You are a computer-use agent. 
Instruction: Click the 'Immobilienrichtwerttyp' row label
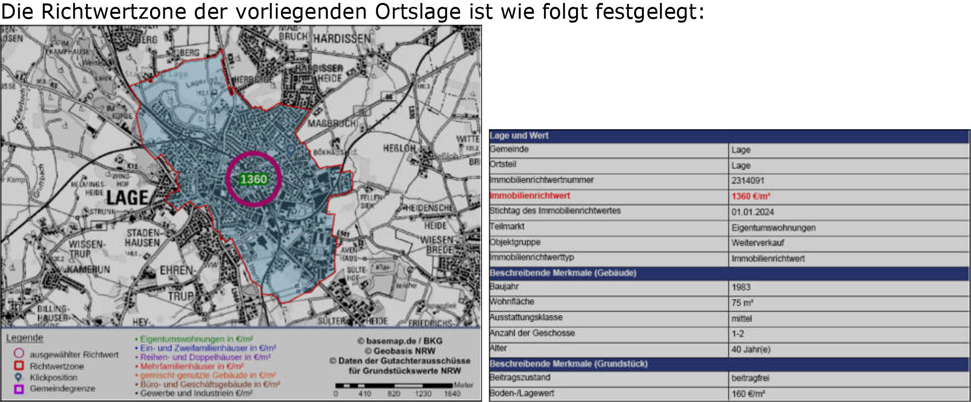[x=532, y=258]
